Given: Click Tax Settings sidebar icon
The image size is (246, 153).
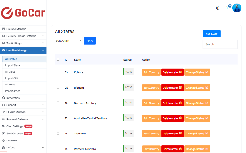Looking at the screenshot, I should [3, 43].
